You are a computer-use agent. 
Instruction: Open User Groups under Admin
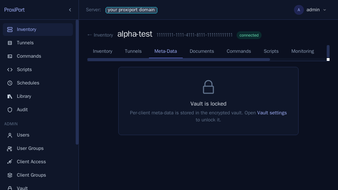coord(38,148)
